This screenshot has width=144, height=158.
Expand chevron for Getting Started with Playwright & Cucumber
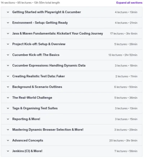[8, 12]
